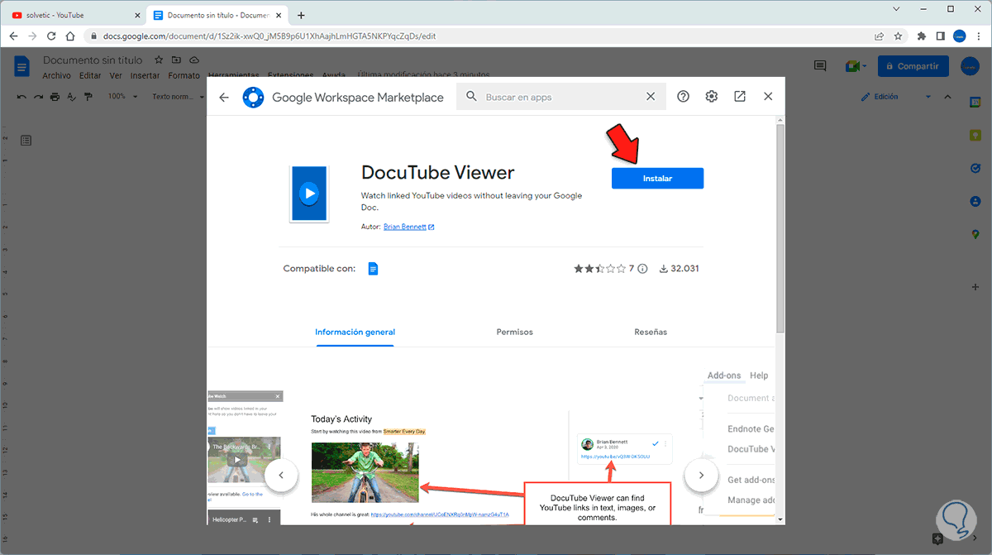Open the Insertar menu in Docs
The height and width of the screenshot is (555, 992).
pyautogui.click(x=145, y=75)
